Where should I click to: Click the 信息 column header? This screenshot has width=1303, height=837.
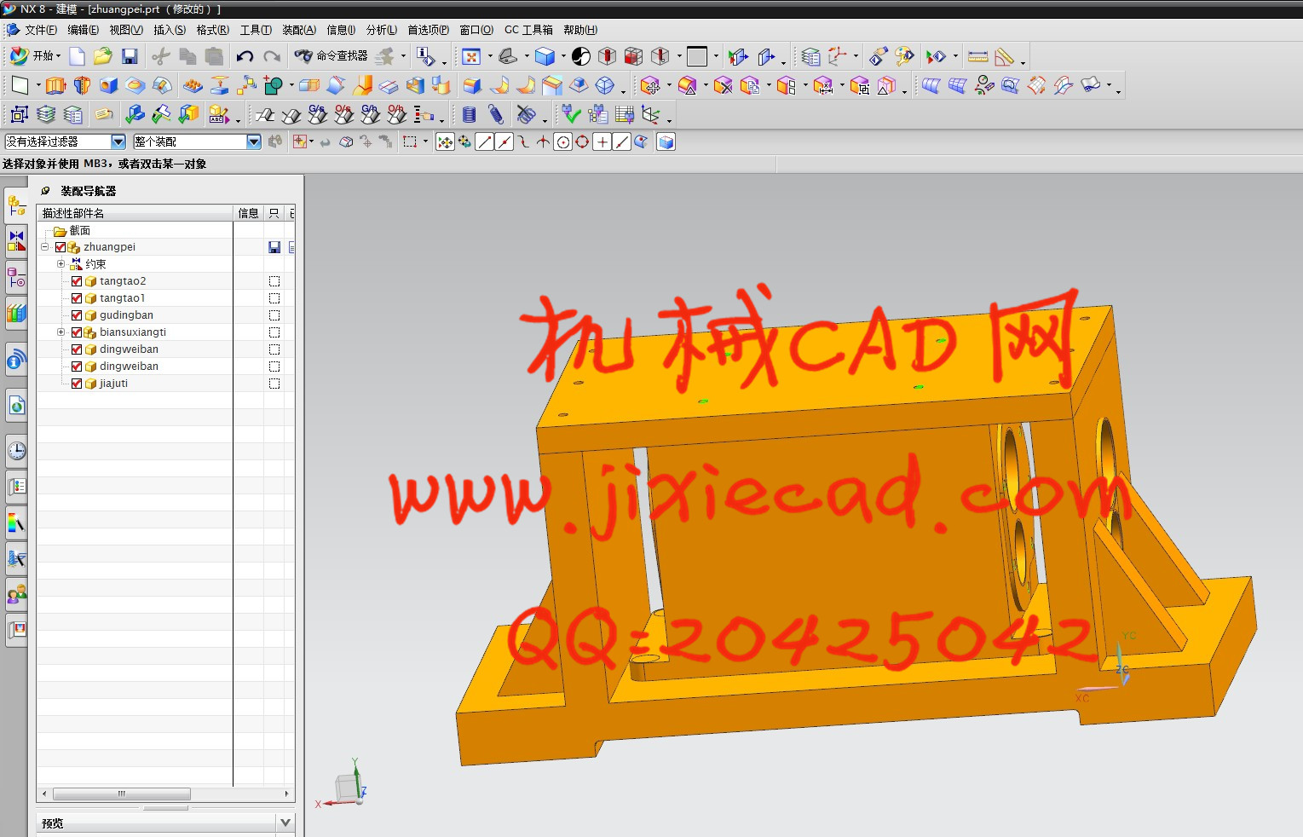[248, 213]
